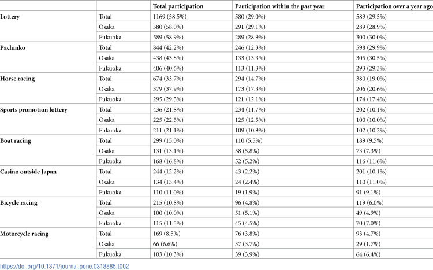This screenshot has width=433, height=270.
Task: Select the Casino outside Japan label
Action: [28, 172]
